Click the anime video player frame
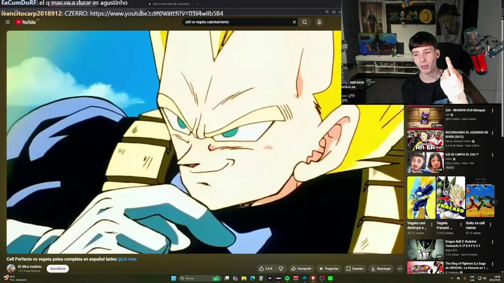The image size is (504, 283). click(x=205, y=142)
